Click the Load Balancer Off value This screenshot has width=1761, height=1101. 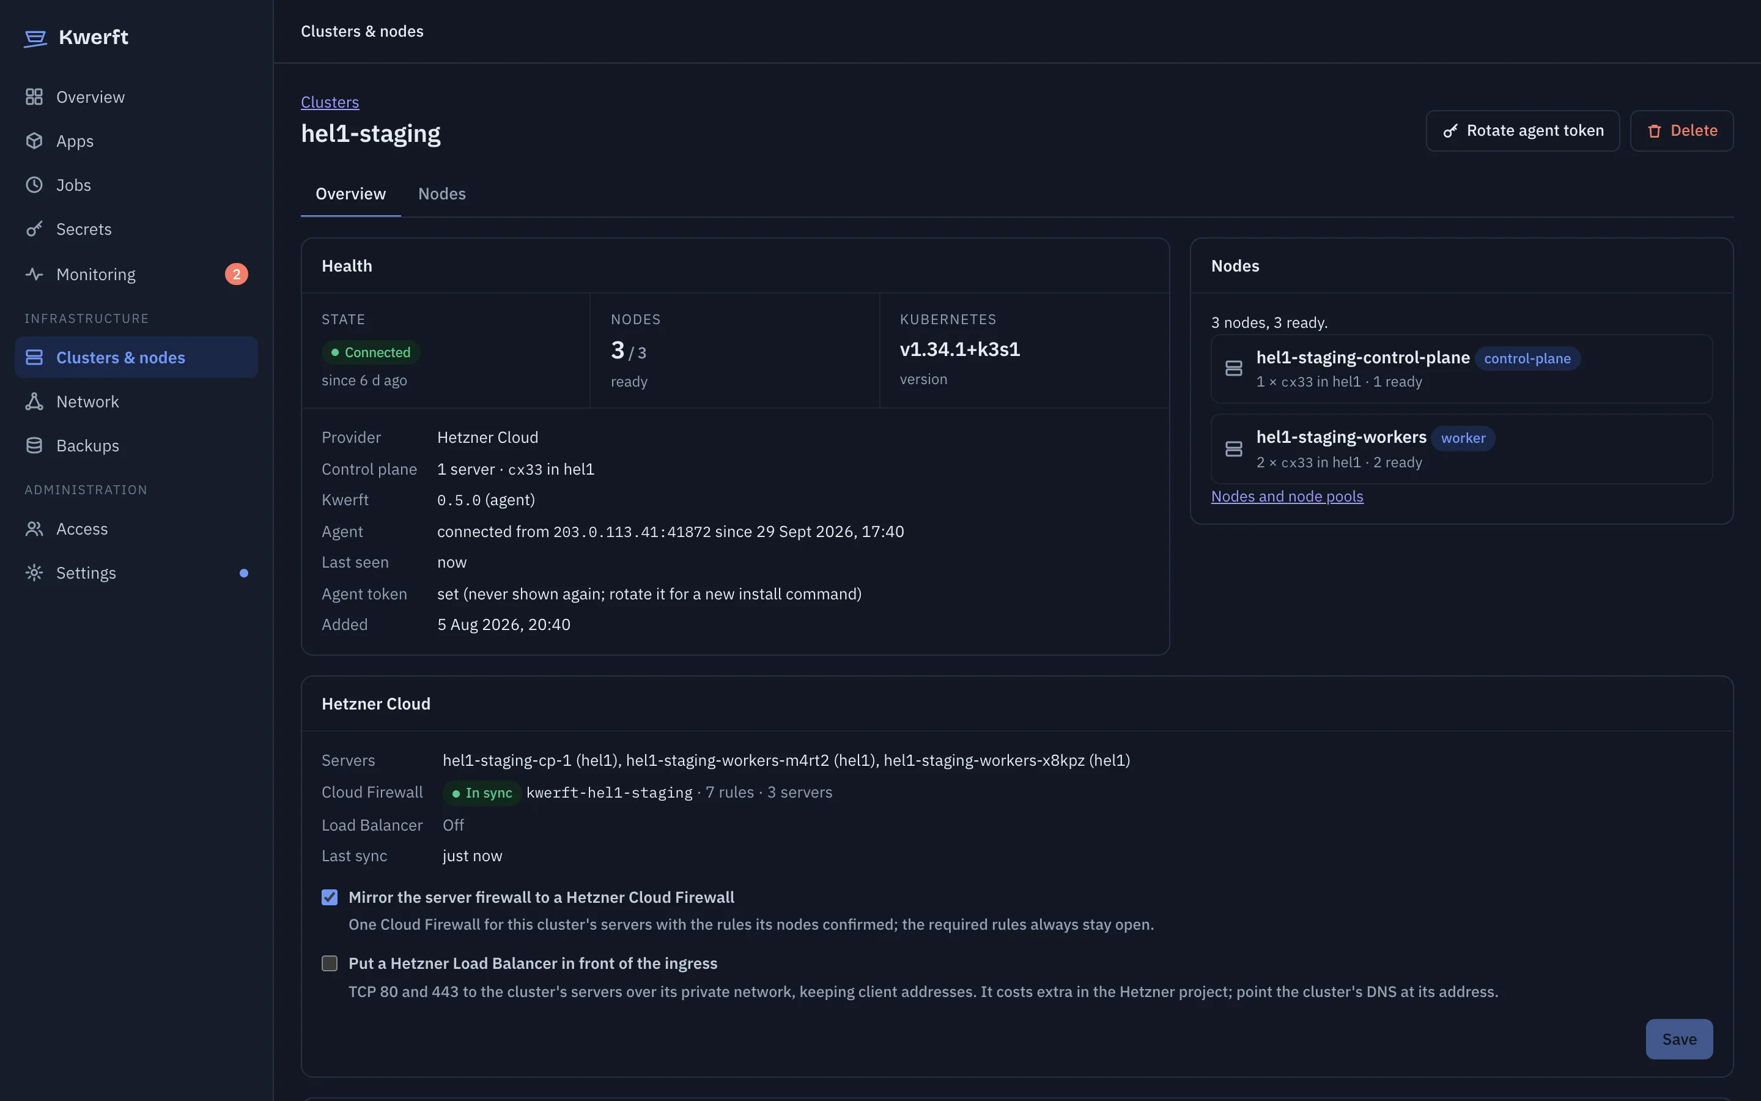click(x=453, y=825)
